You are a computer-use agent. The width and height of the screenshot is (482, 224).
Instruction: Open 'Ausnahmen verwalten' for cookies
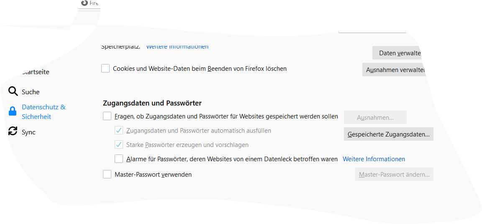click(395, 70)
